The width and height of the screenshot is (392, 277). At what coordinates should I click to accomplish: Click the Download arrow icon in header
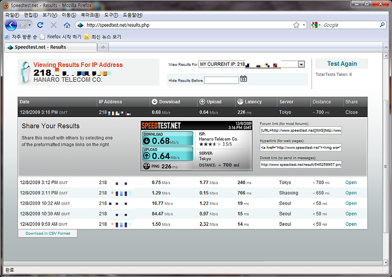pyautogui.click(x=155, y=102)
